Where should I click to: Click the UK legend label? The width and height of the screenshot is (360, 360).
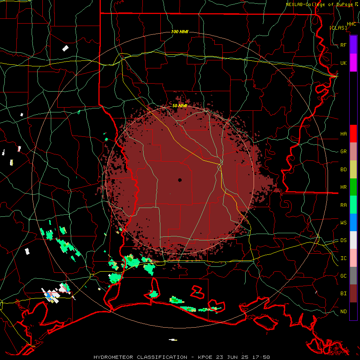[x=343, y=63]
